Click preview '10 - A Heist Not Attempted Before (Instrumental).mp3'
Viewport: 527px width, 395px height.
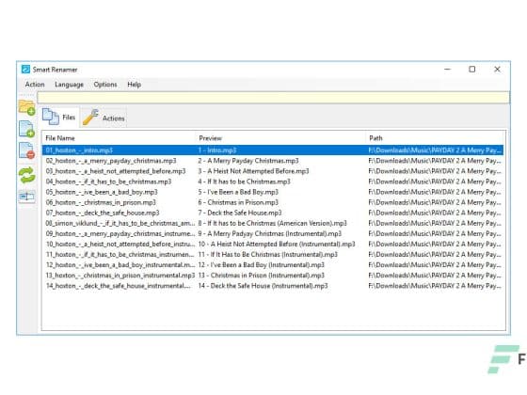(x=277, y=244)
